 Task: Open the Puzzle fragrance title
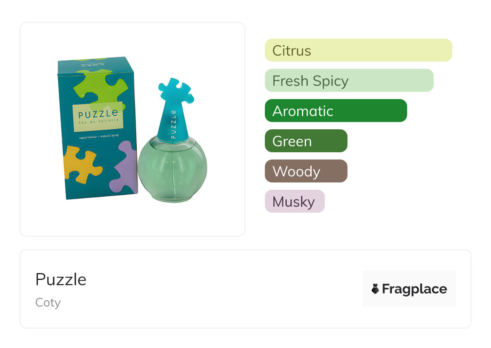click(61, 280)
